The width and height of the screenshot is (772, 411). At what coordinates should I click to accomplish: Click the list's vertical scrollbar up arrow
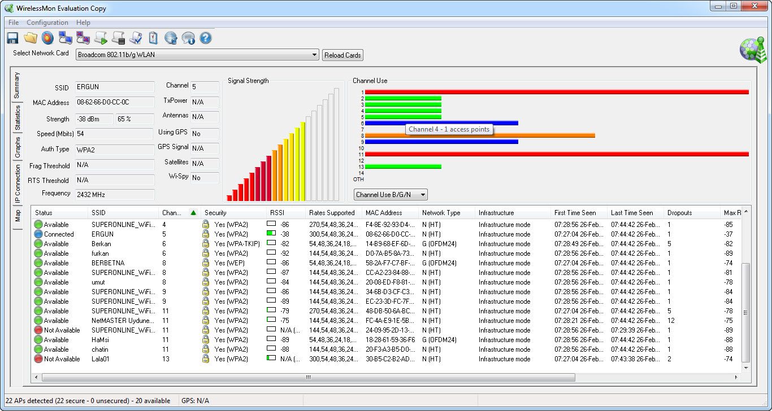746,212
